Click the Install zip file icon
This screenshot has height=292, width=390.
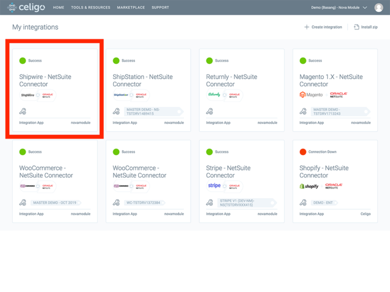357,27
